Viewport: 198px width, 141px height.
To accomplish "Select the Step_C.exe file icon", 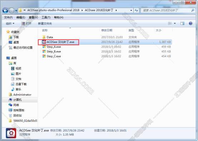I will click(x=44, y=56).
